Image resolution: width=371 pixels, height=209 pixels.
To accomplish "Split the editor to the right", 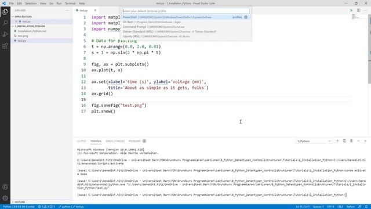I will 358,10.
